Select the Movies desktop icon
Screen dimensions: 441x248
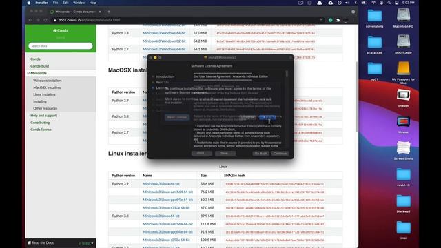[403, 125]
